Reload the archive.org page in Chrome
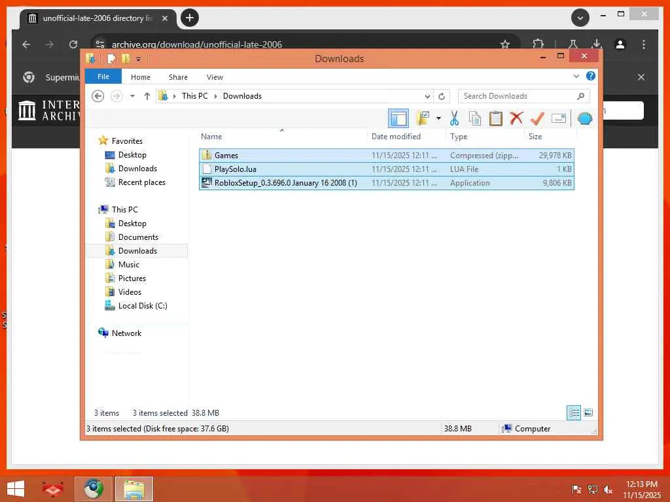 click(73, 44)
